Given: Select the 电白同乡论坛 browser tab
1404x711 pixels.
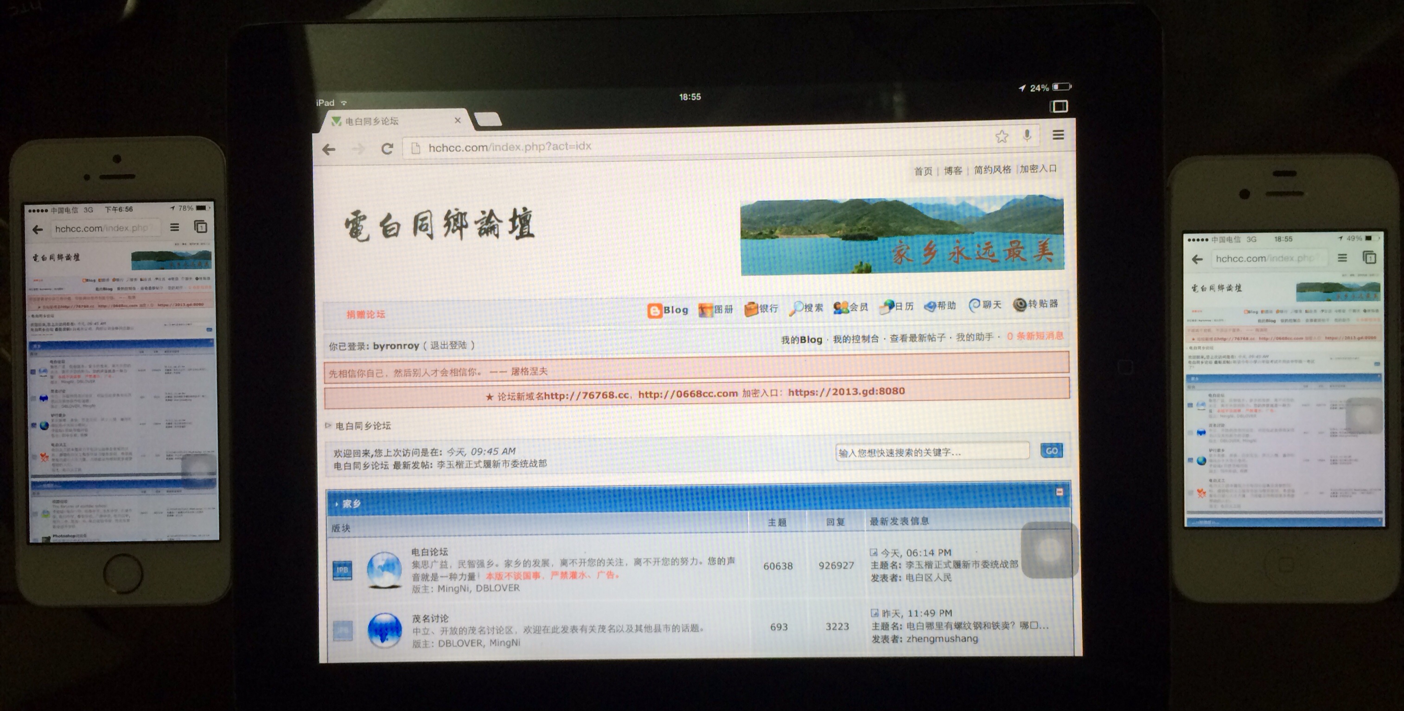Looking at the screenshot, I should coord(372,121).
